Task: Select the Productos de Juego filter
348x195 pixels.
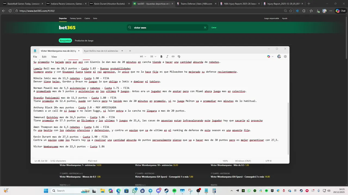Action: [84, 41]
